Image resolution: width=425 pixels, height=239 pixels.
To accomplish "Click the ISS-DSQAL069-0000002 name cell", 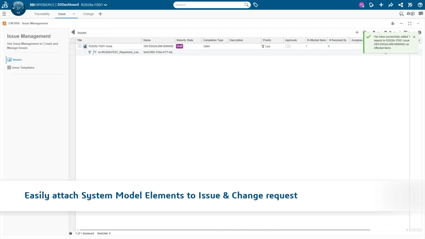I will (158, 46).
